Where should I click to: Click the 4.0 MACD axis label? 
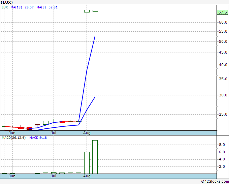coord(222,159)
